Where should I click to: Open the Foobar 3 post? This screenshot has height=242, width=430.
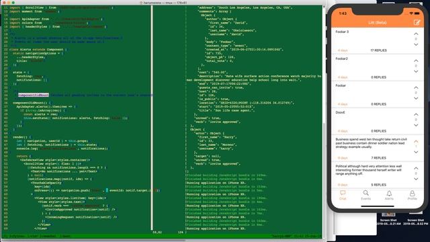tap(342, 32)
